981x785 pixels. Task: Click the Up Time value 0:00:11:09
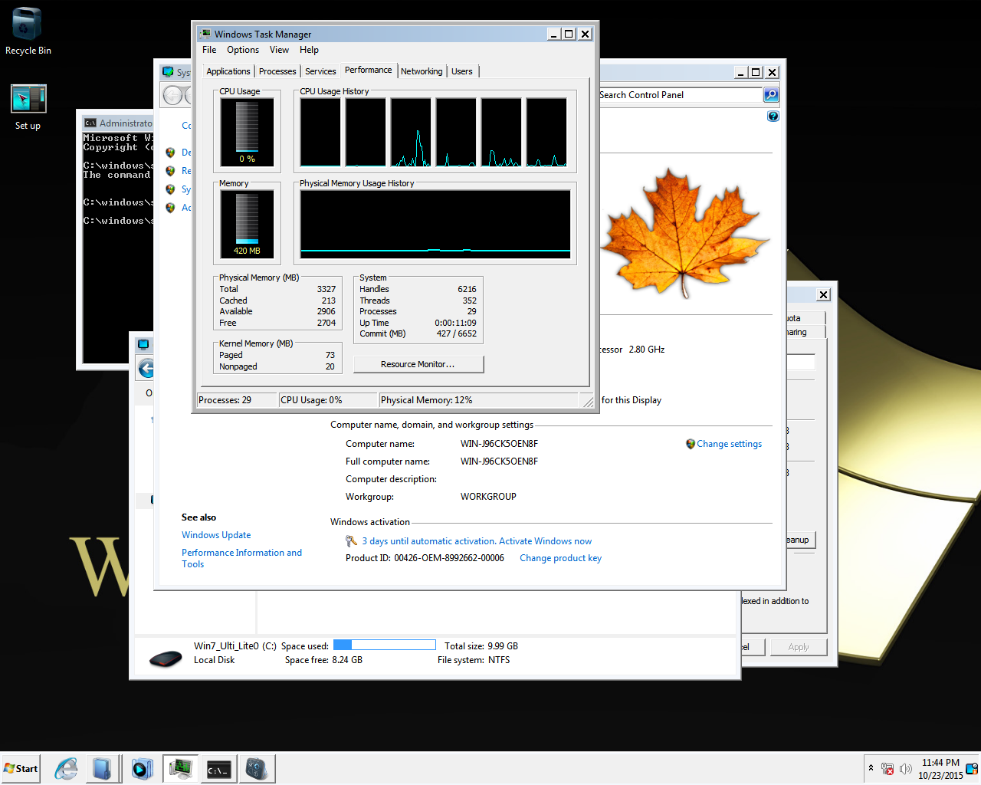[x=455, y=323]
